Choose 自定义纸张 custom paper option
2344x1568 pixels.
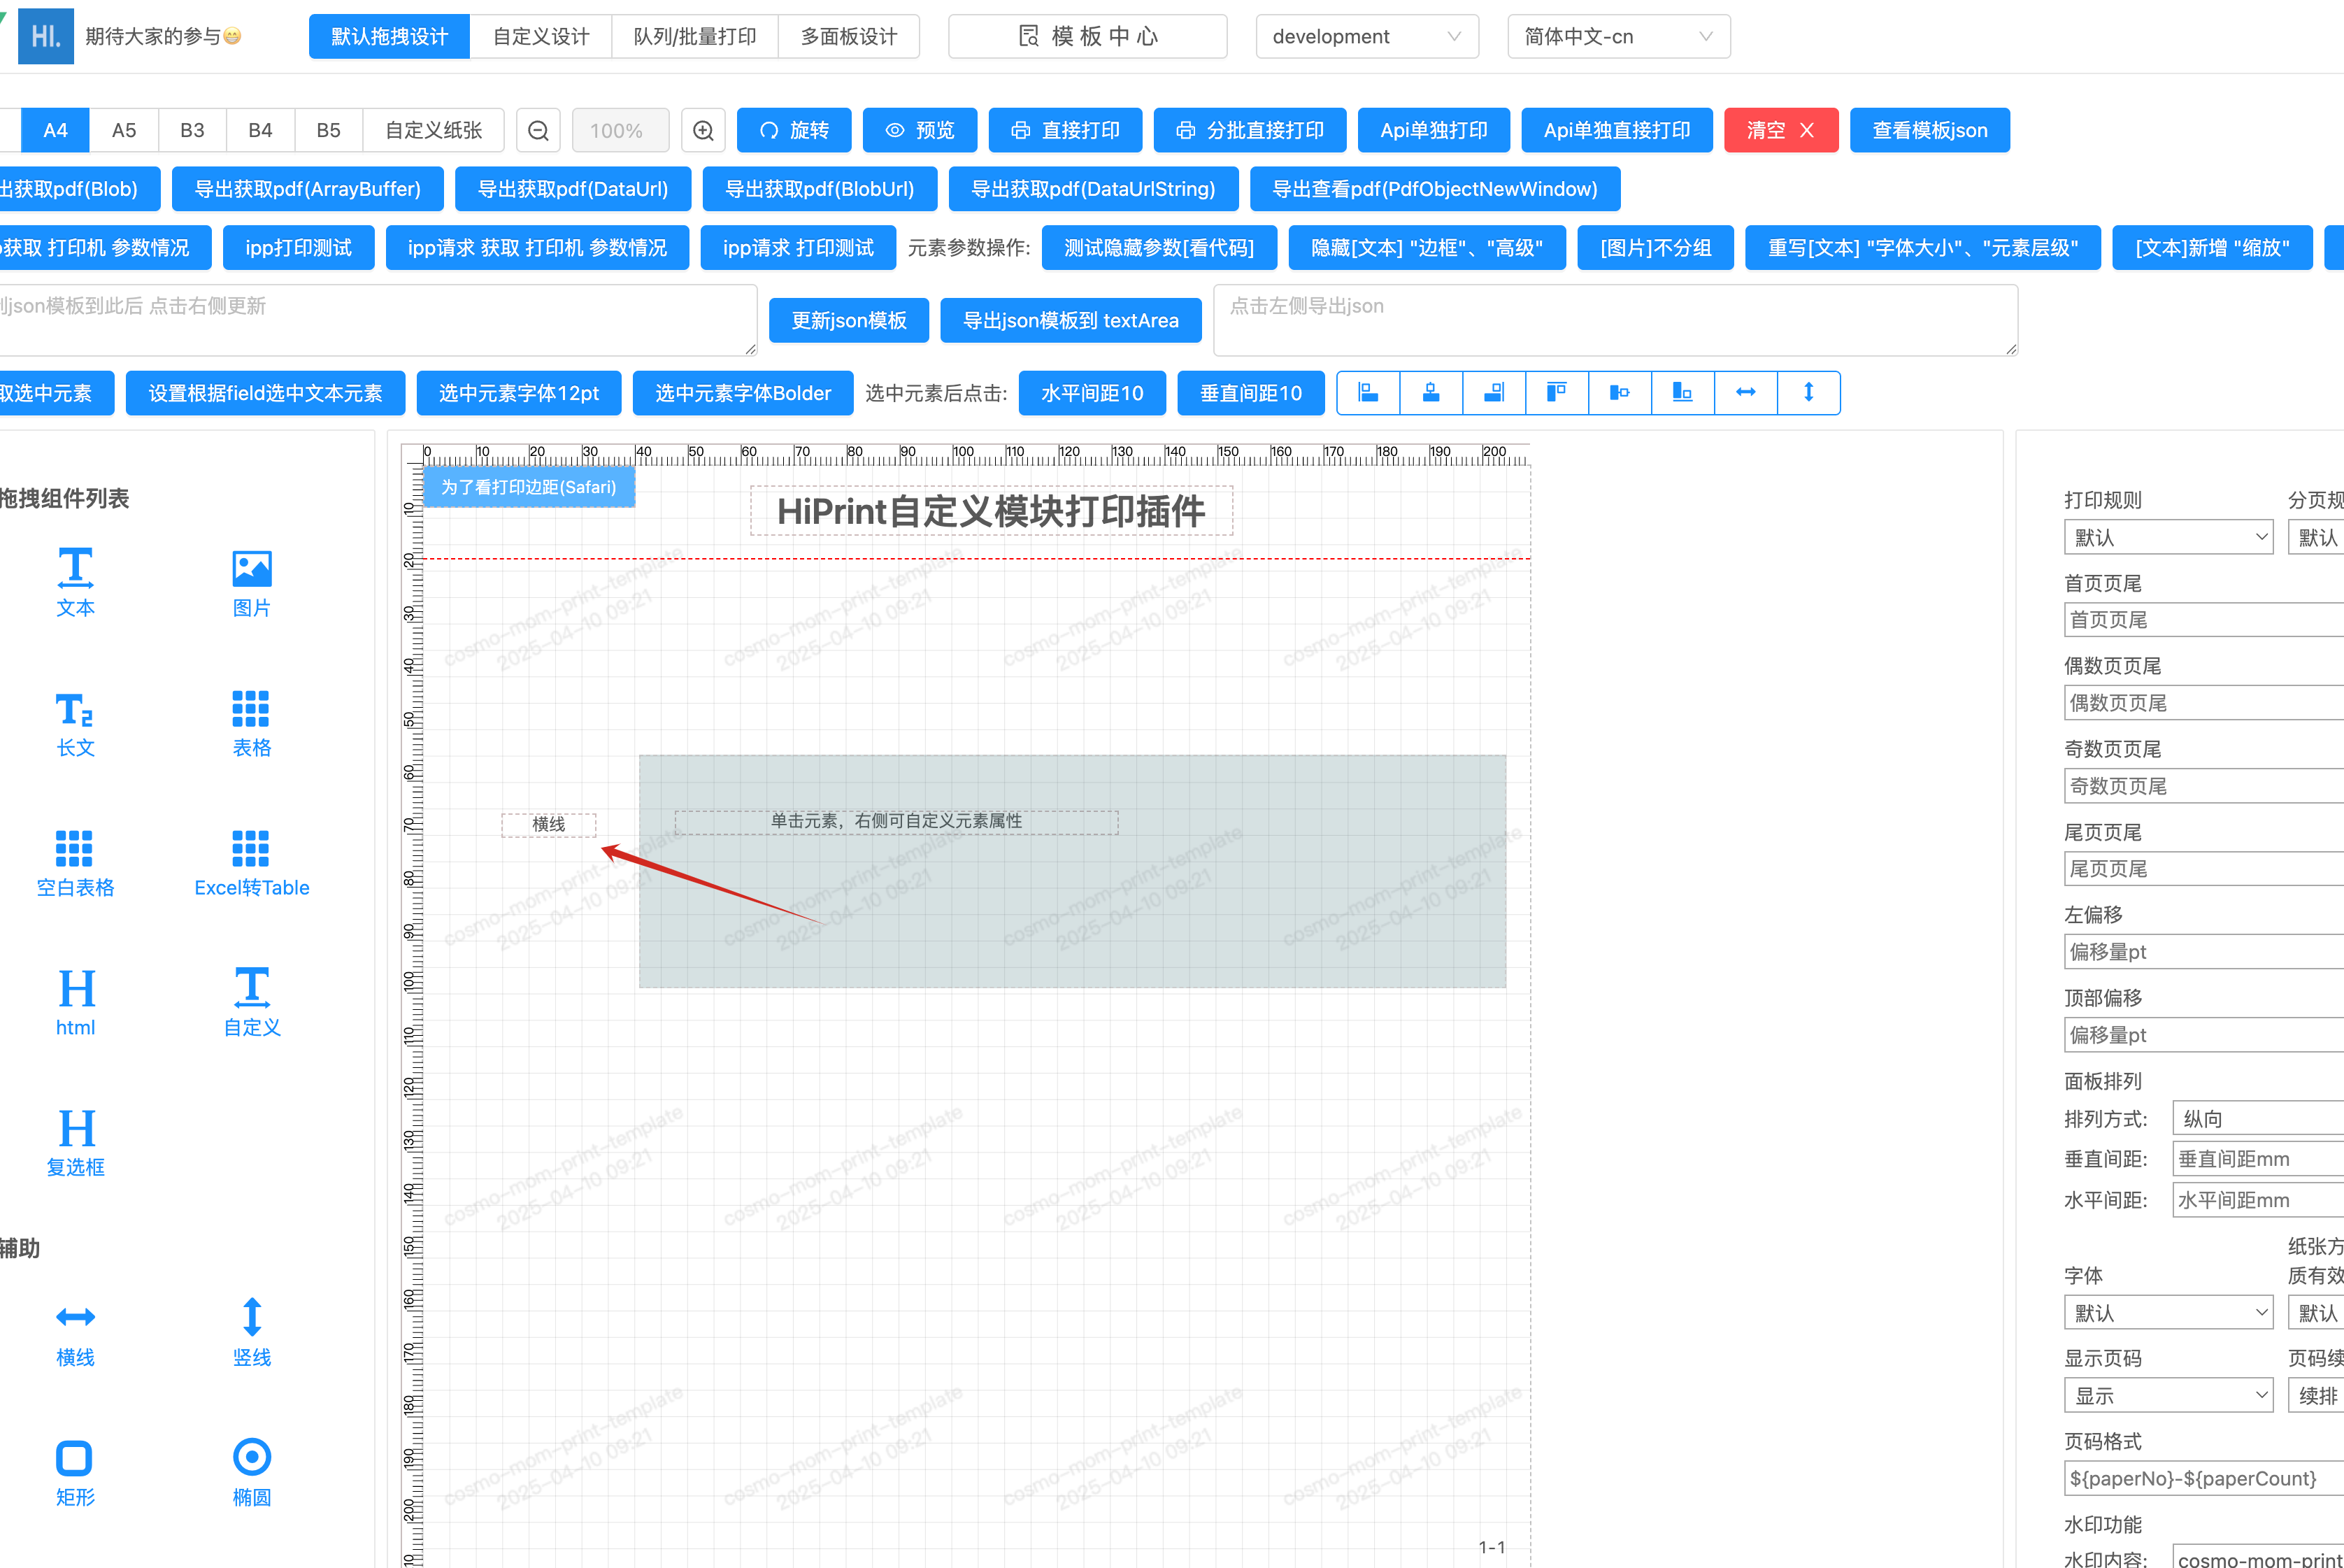(x=433, y=130)
